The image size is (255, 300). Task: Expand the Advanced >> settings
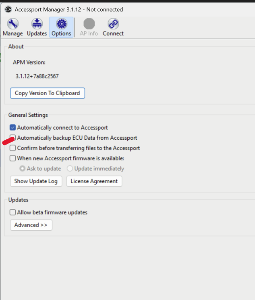[x=31, y=225]
